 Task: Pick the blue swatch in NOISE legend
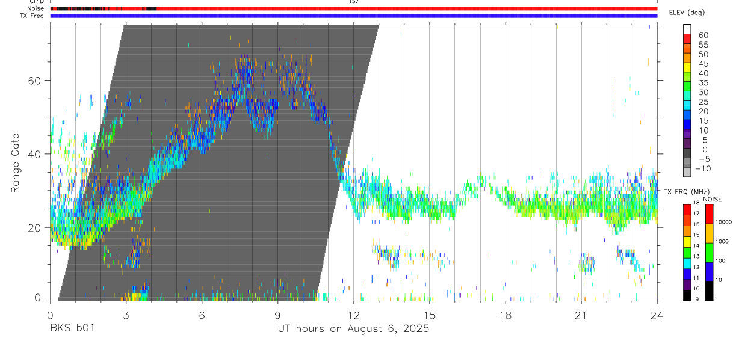coord(708,272)
